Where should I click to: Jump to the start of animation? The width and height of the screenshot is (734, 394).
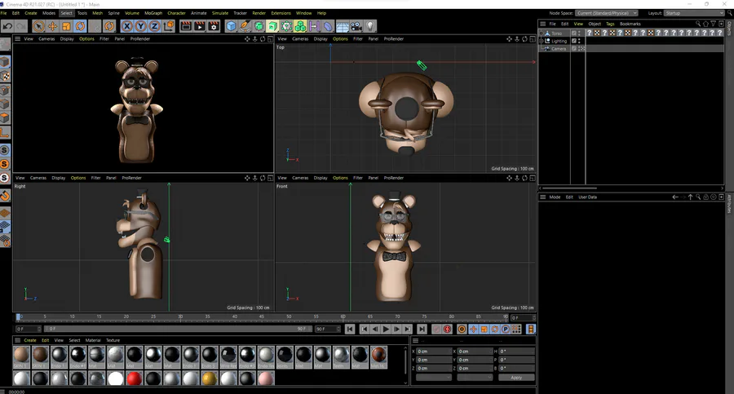click(350, 330)
